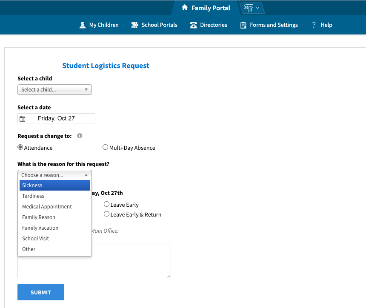Choose Family Reason from the list

coord(54,217)
